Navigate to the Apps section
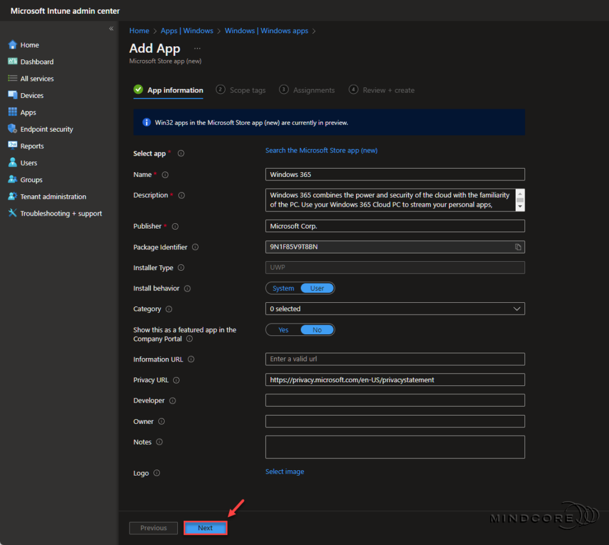The width and height of the screenshot is (609, 545). 26,112
